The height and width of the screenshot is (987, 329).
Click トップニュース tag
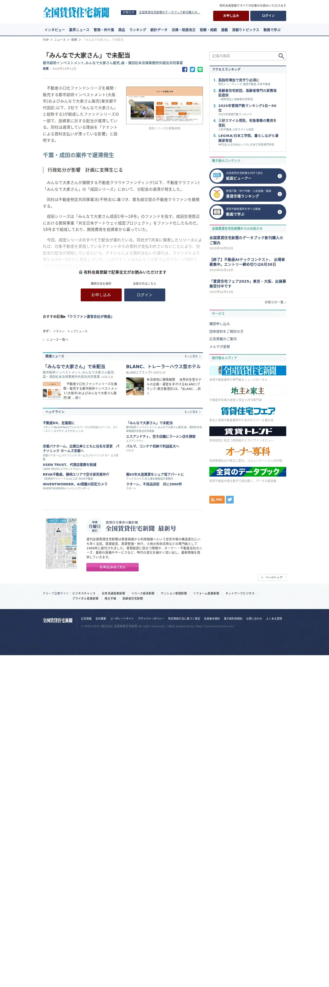77,331
